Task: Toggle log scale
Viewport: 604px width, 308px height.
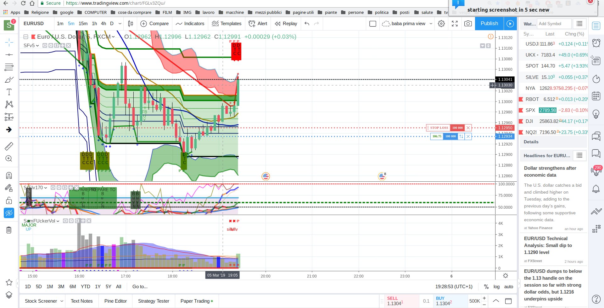Action: click(496, 287)
